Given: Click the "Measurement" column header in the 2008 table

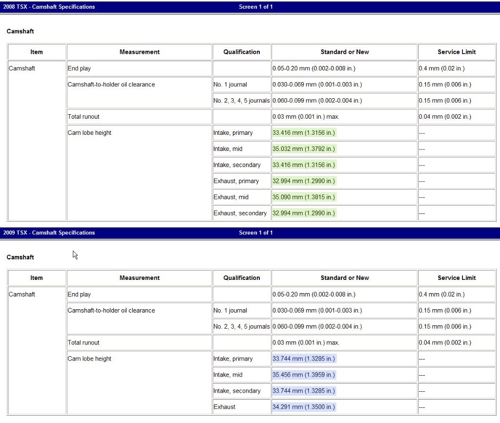Looking at the screenshot, I should [140, 52].
